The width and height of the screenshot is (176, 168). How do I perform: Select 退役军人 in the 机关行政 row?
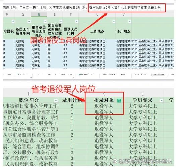[104, 152]
